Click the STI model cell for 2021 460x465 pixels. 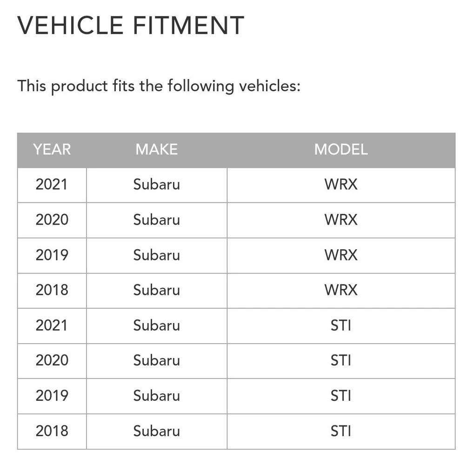click(x=341, y=325)
